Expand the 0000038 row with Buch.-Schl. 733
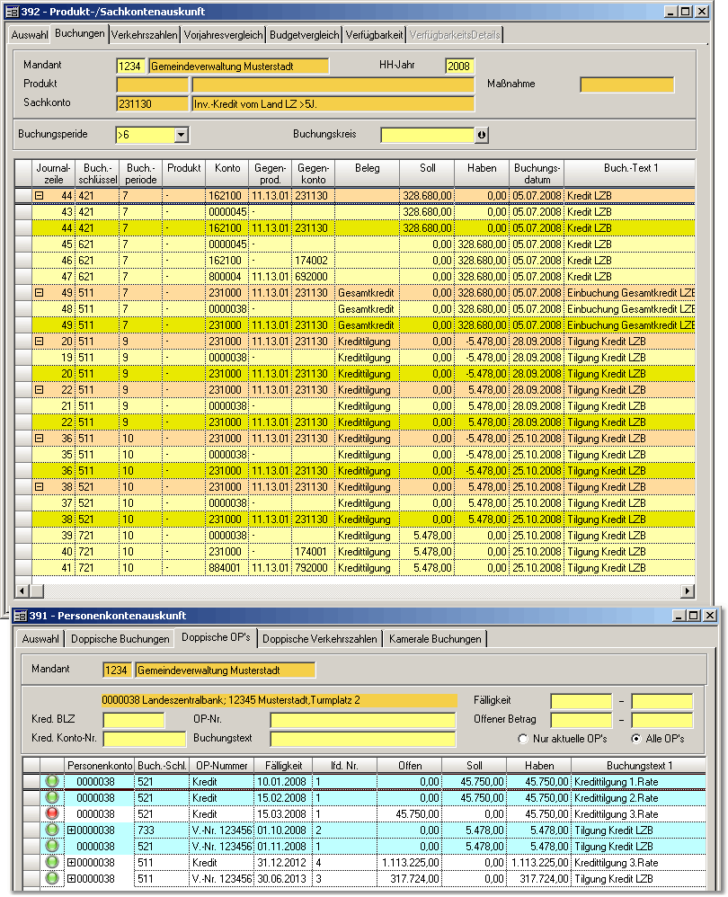This screenshot has height=897, width=728. point(72,830)
